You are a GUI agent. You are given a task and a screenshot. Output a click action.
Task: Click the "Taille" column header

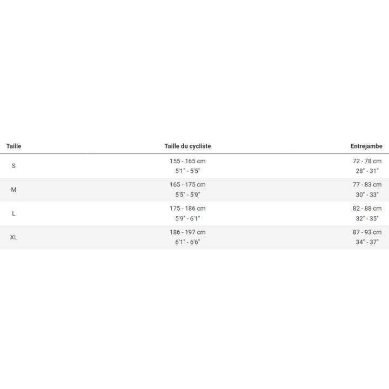(14, 146)
